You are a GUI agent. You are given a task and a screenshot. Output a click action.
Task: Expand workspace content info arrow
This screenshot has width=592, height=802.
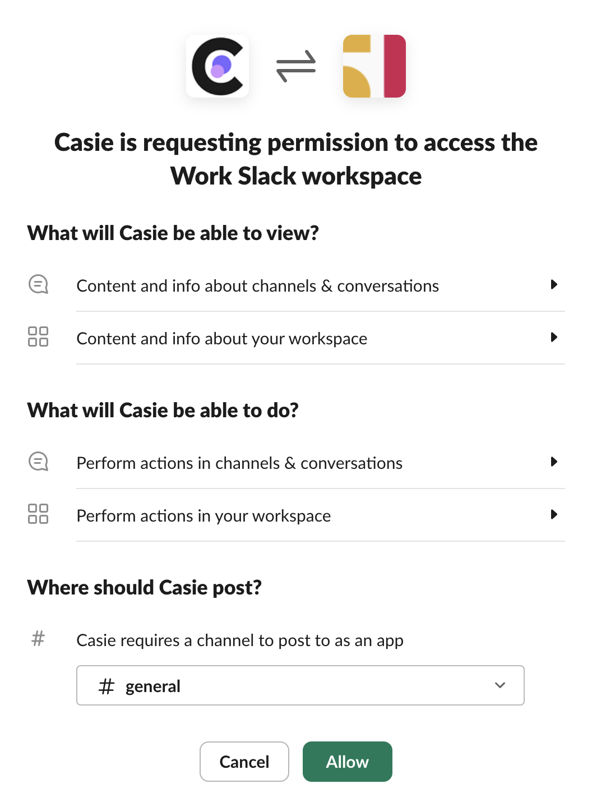554,337
